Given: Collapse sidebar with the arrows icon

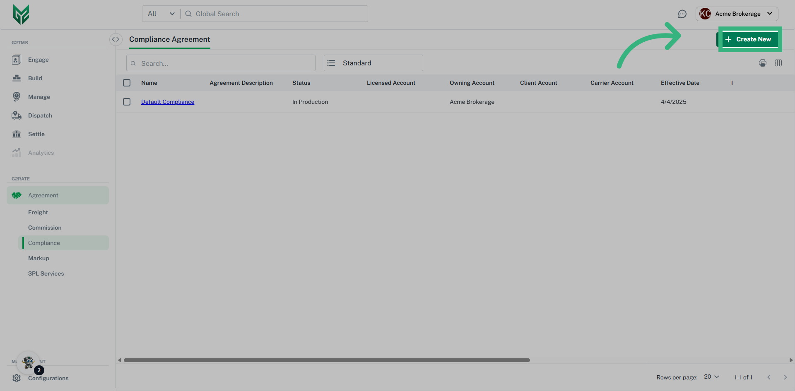Looking at the screenshot, I should click(116, 39).
